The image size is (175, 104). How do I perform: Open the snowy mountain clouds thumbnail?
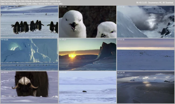(x=146, y=22)
